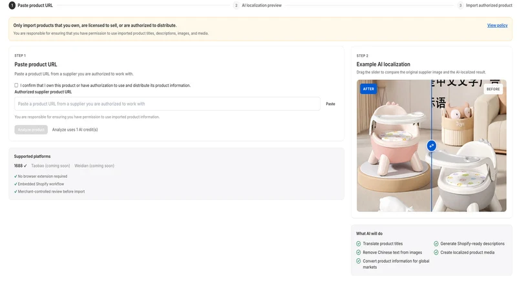The image size is (517, 290).
Task: Click the step 3 numbered circle icon
Action: pos(460,5)
